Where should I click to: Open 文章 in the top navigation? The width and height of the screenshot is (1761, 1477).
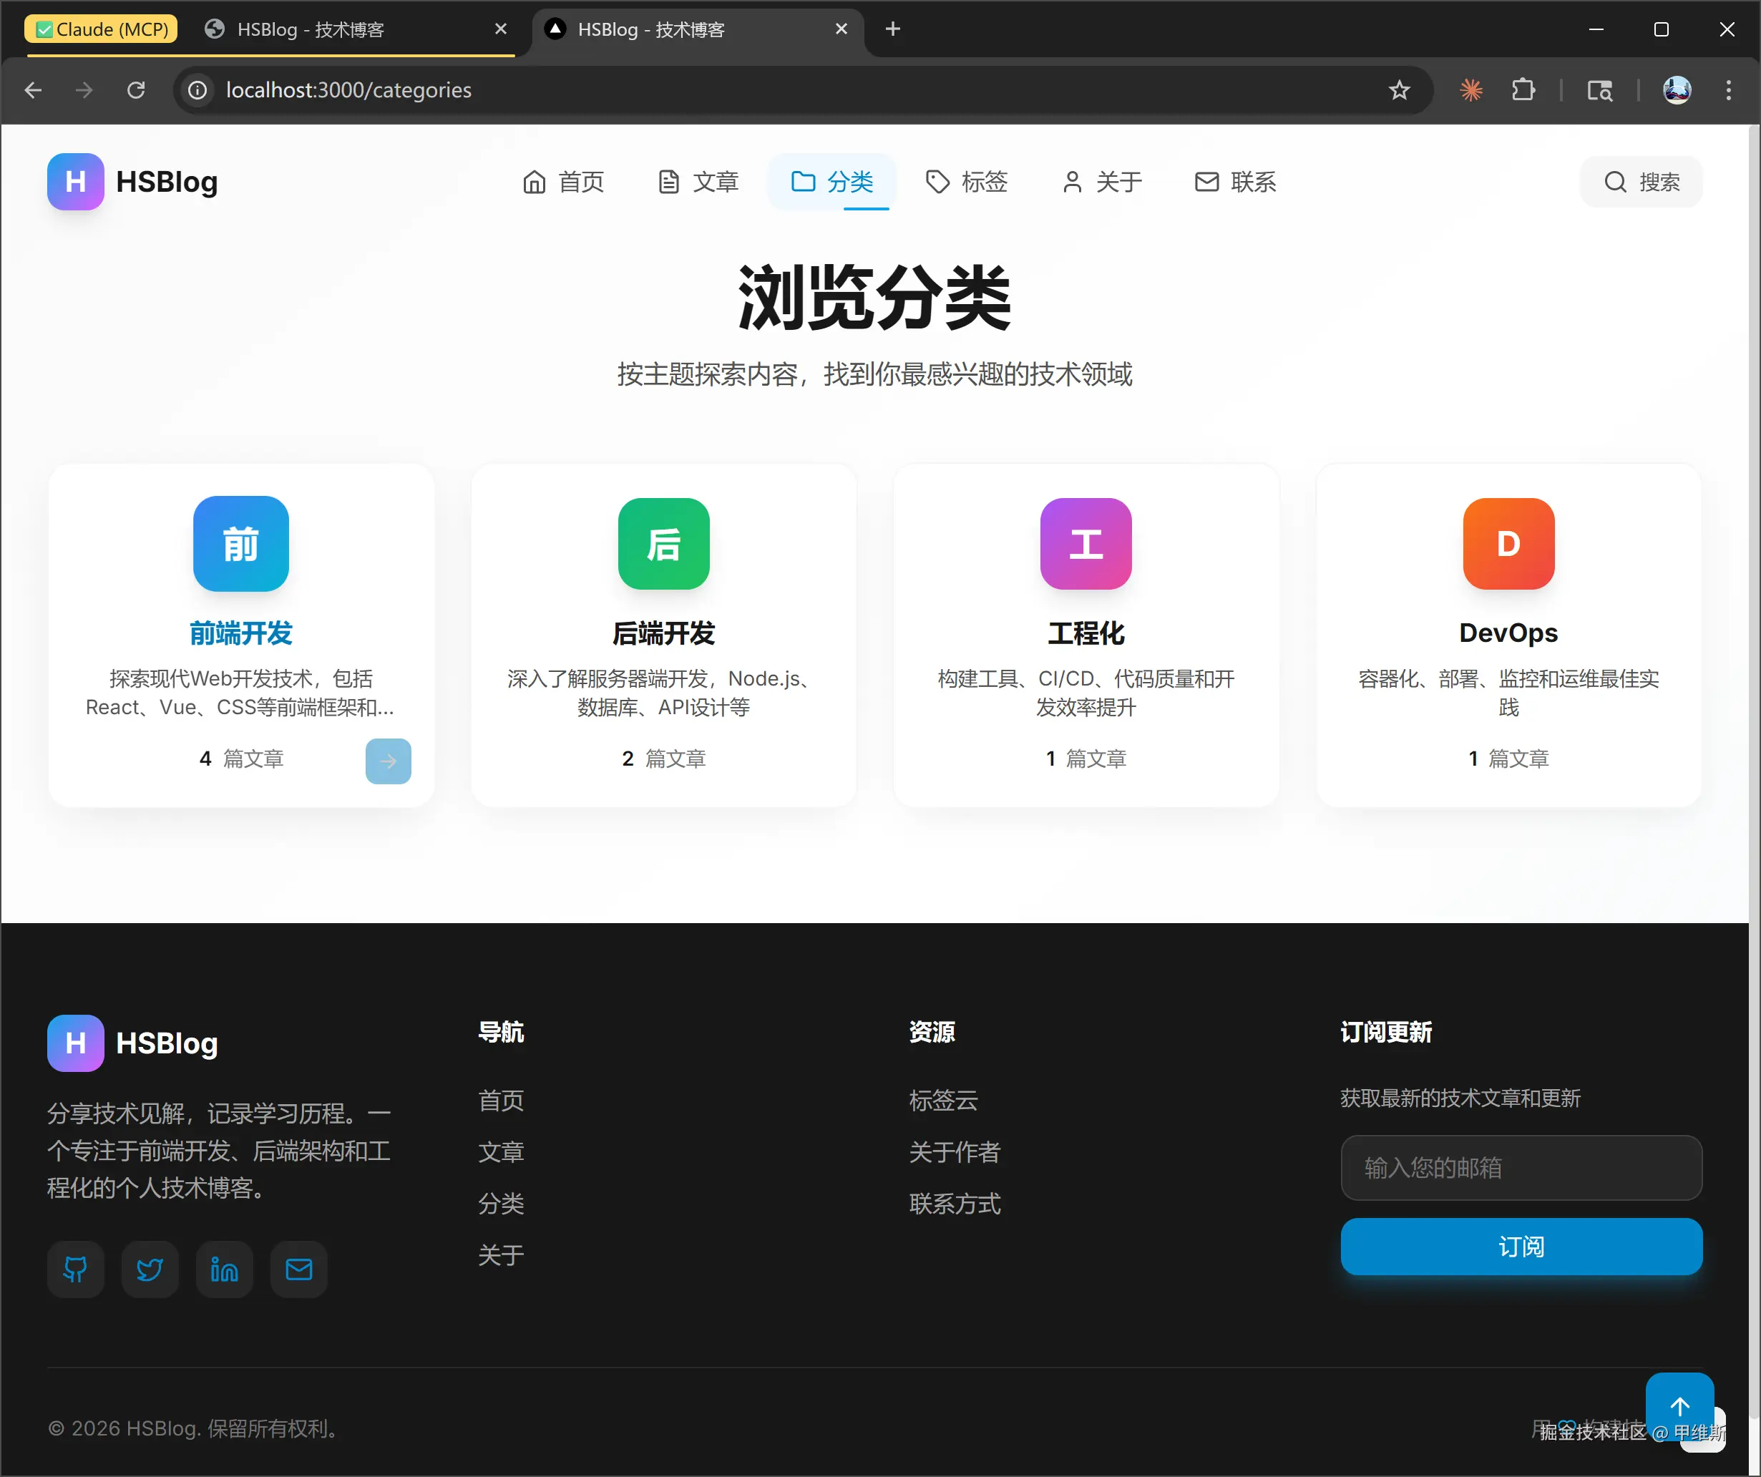(x=698, y=182)
